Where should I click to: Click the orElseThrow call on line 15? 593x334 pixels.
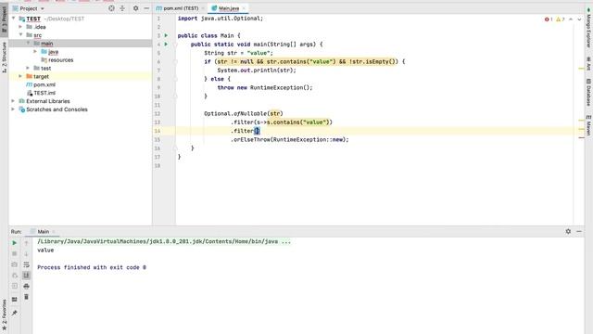point(290,139)
